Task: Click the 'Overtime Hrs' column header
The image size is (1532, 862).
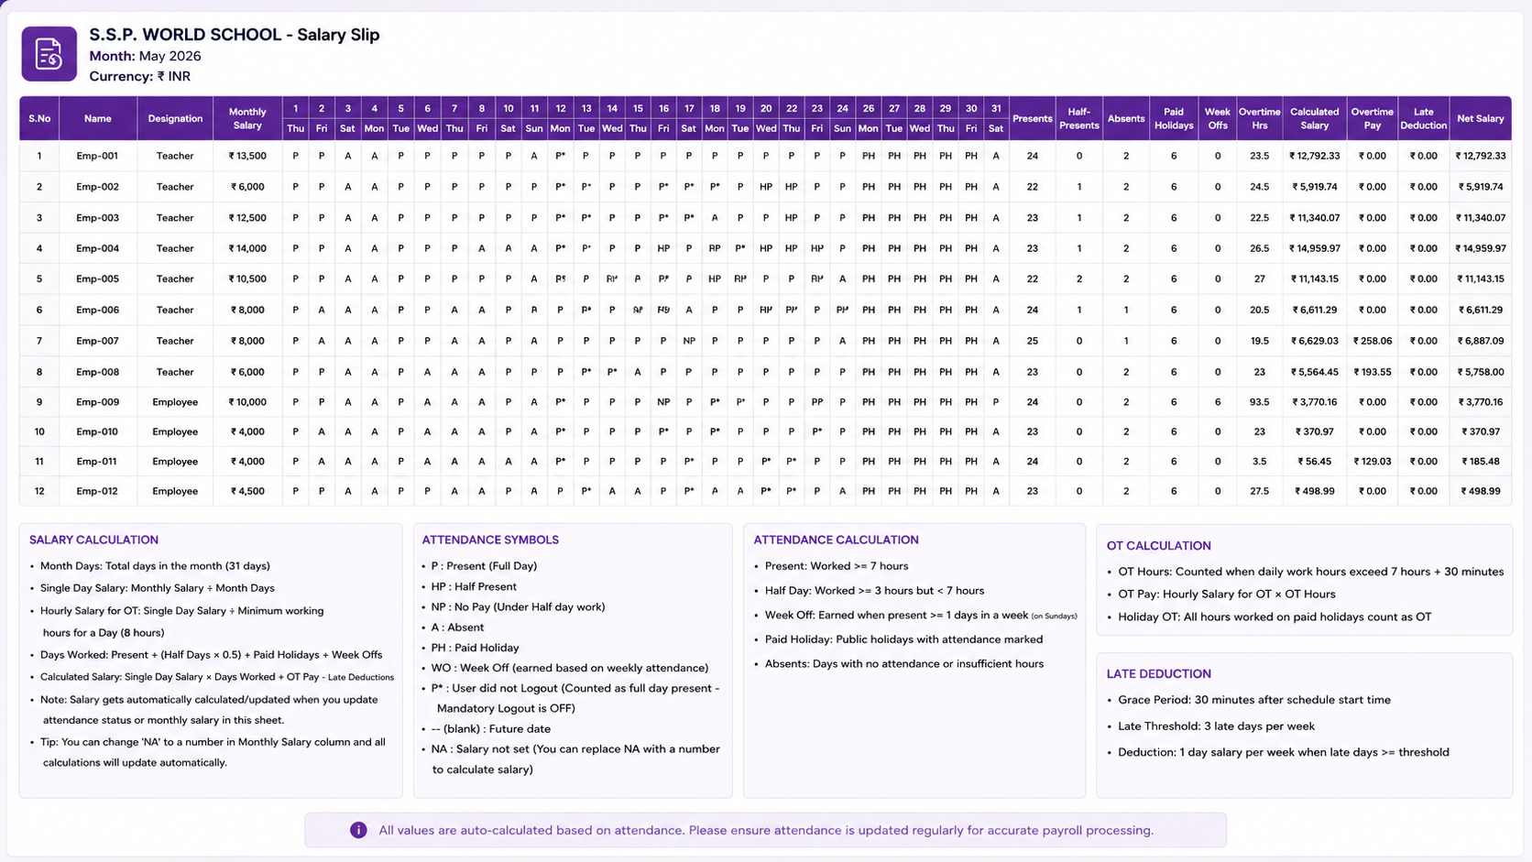Action: click(x=1260, y=118)
